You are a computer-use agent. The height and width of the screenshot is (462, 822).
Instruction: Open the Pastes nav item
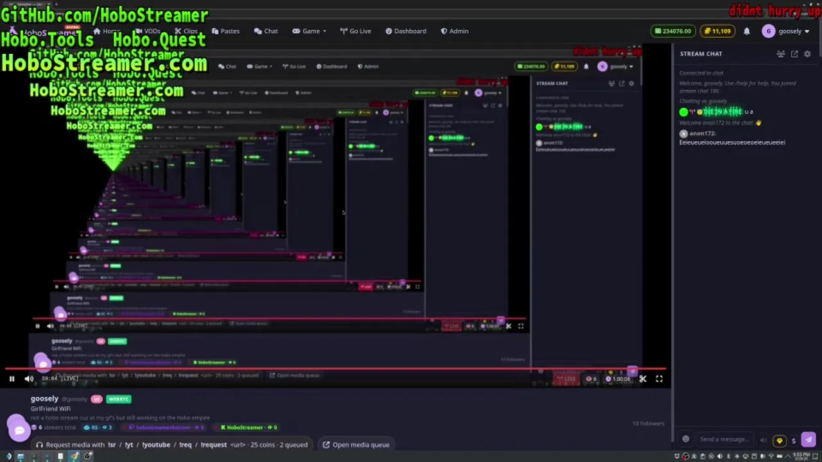224,31
